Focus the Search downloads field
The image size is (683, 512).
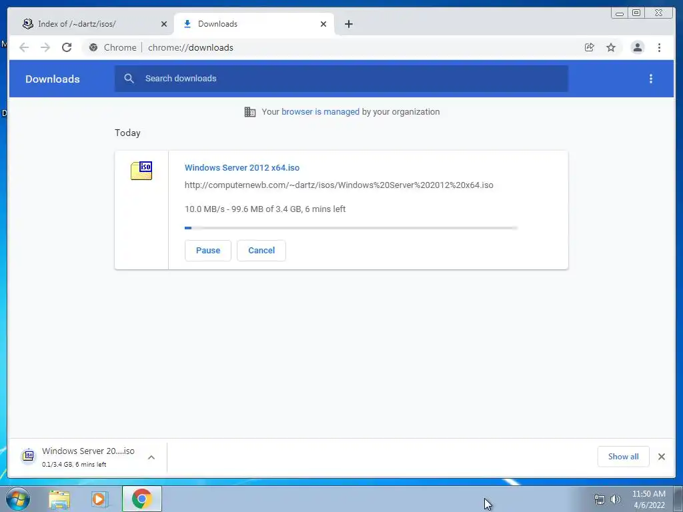click(x=341, y=79)
